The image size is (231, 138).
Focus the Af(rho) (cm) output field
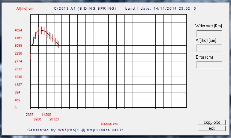point(209,48)
